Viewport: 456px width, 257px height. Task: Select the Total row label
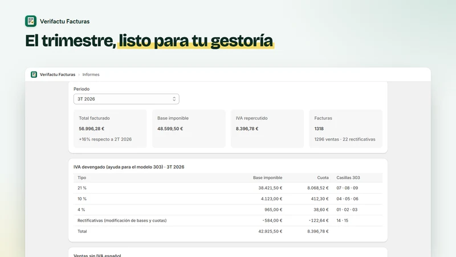(82, 231)
